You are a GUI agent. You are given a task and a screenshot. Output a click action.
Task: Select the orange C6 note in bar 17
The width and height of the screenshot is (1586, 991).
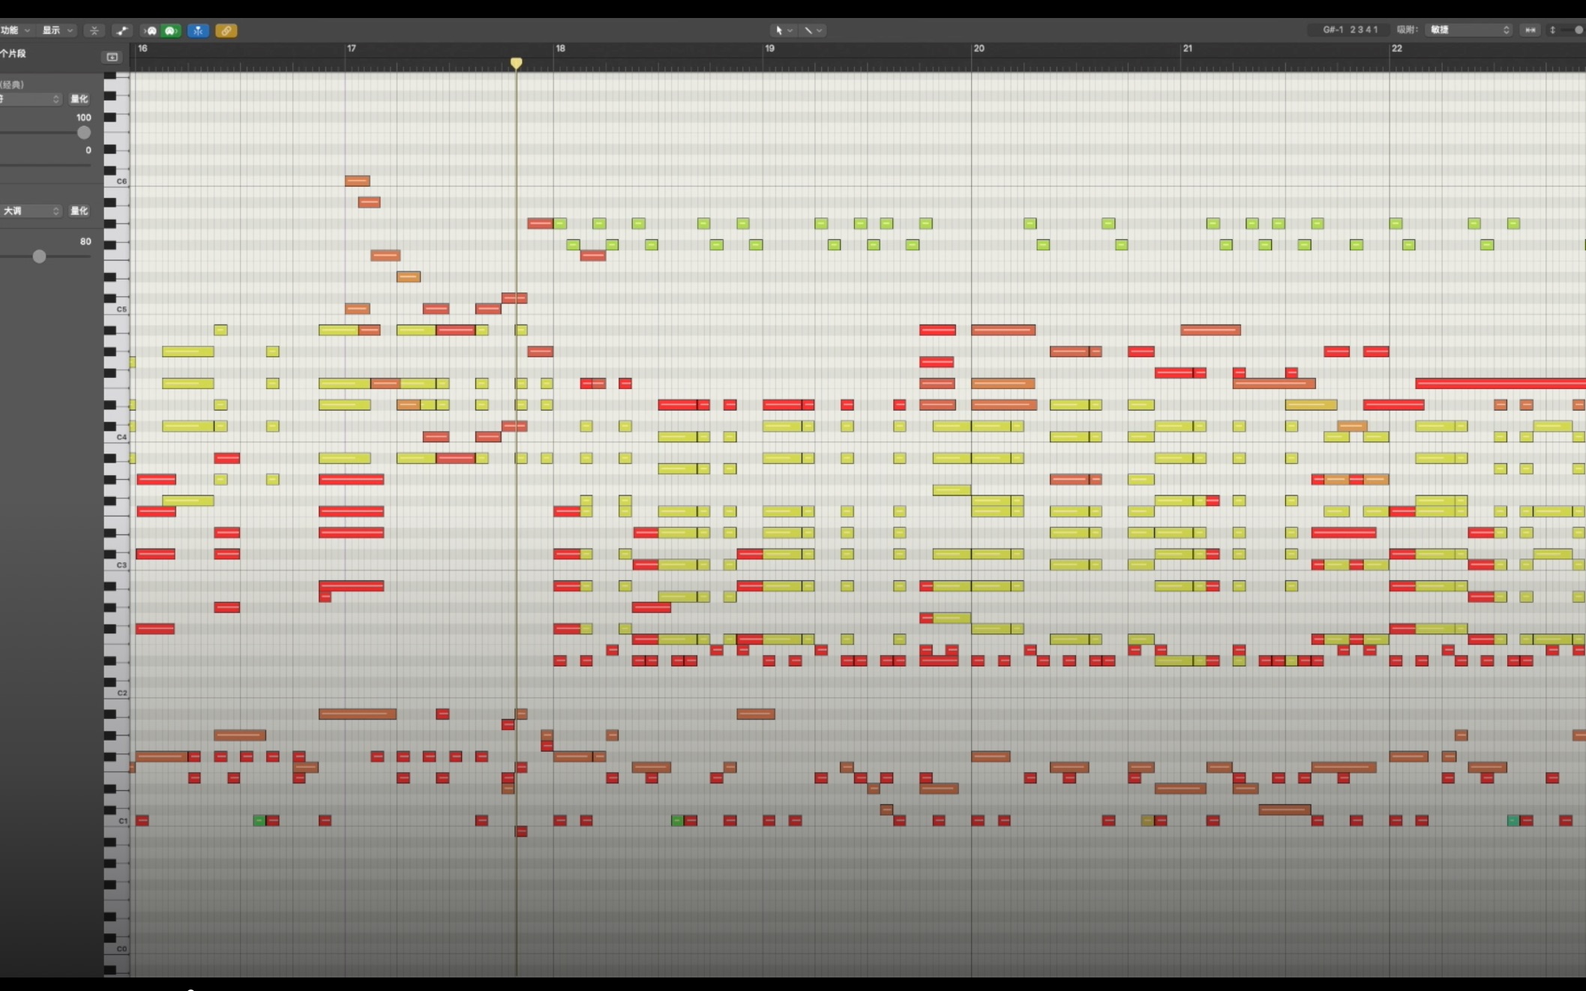[x=357, y=181]
